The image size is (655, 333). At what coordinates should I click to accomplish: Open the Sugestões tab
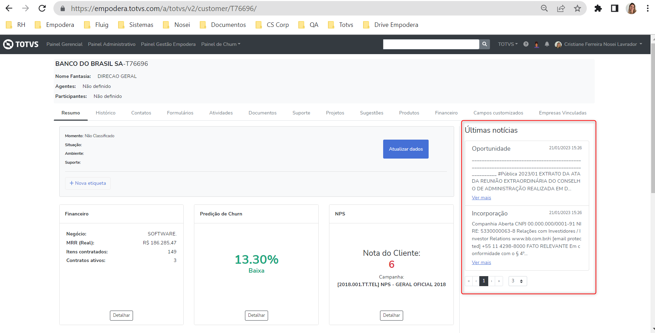point(371,113)
